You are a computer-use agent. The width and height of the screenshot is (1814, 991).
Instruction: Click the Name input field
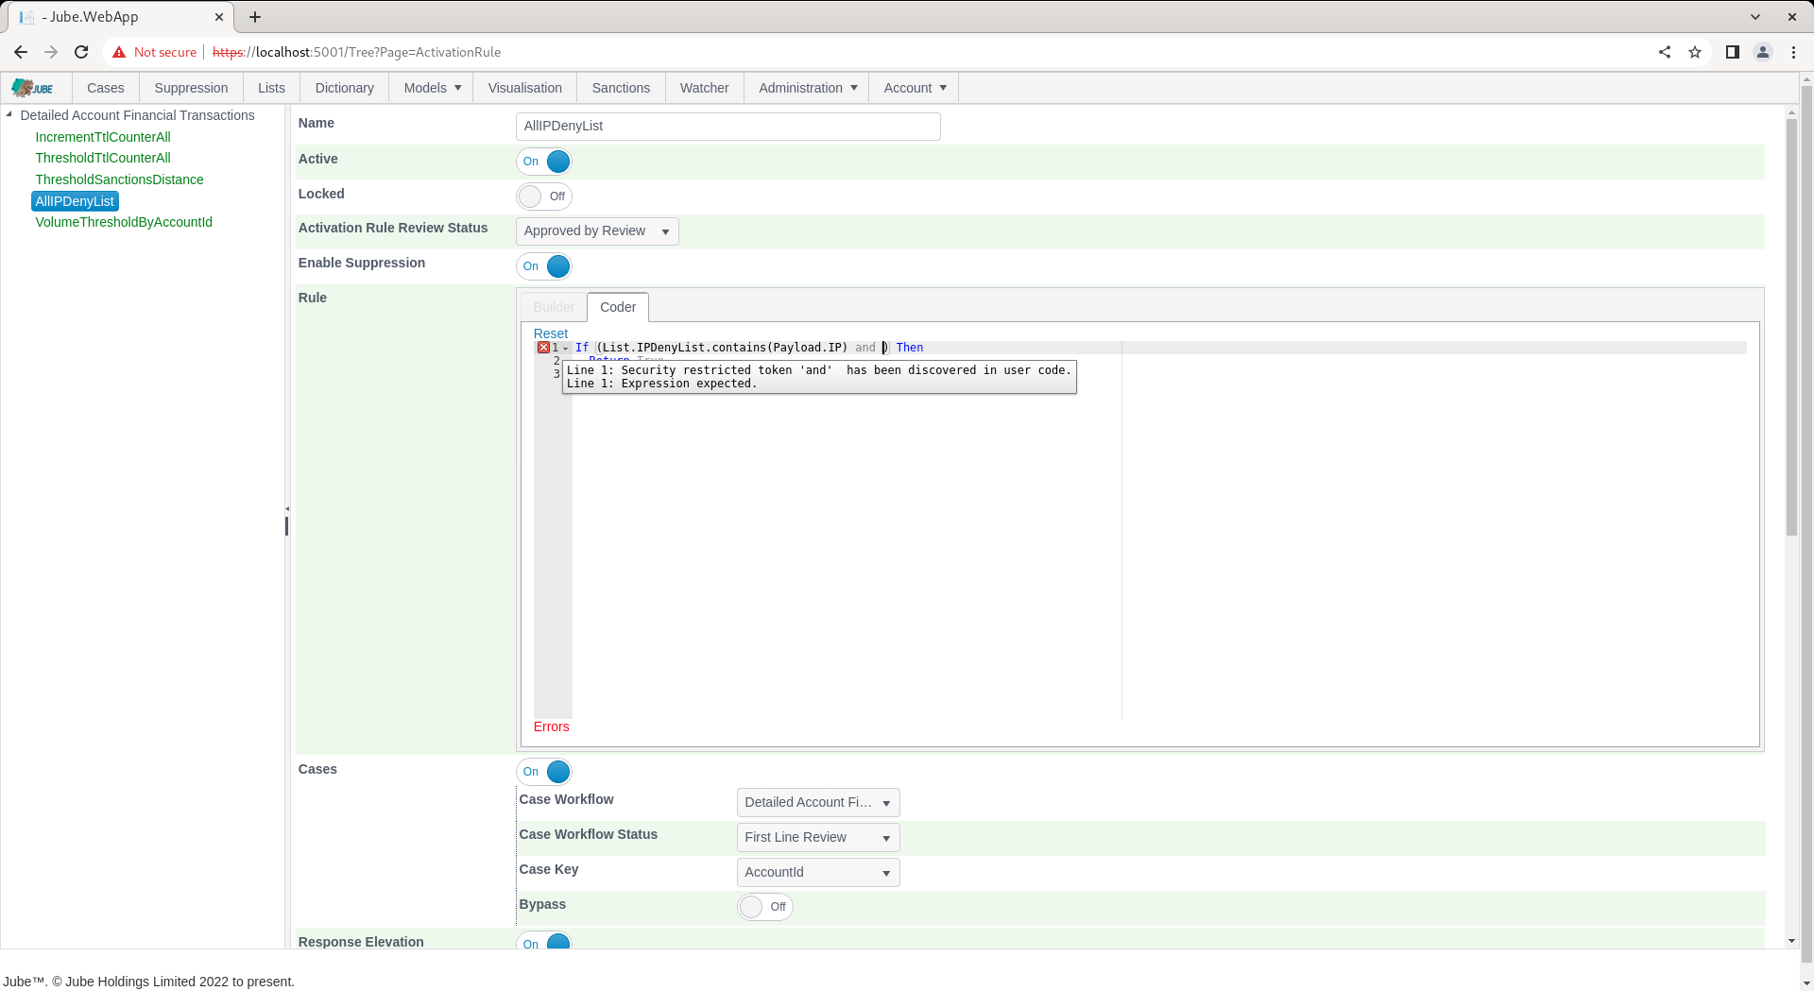tap(728, 127)
